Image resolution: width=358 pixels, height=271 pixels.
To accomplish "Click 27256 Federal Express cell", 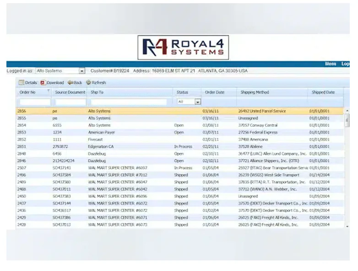I will 258,132.
